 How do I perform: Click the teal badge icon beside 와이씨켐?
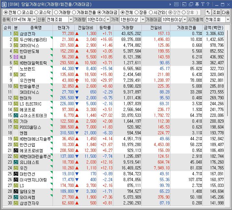[x=16, y=197]
